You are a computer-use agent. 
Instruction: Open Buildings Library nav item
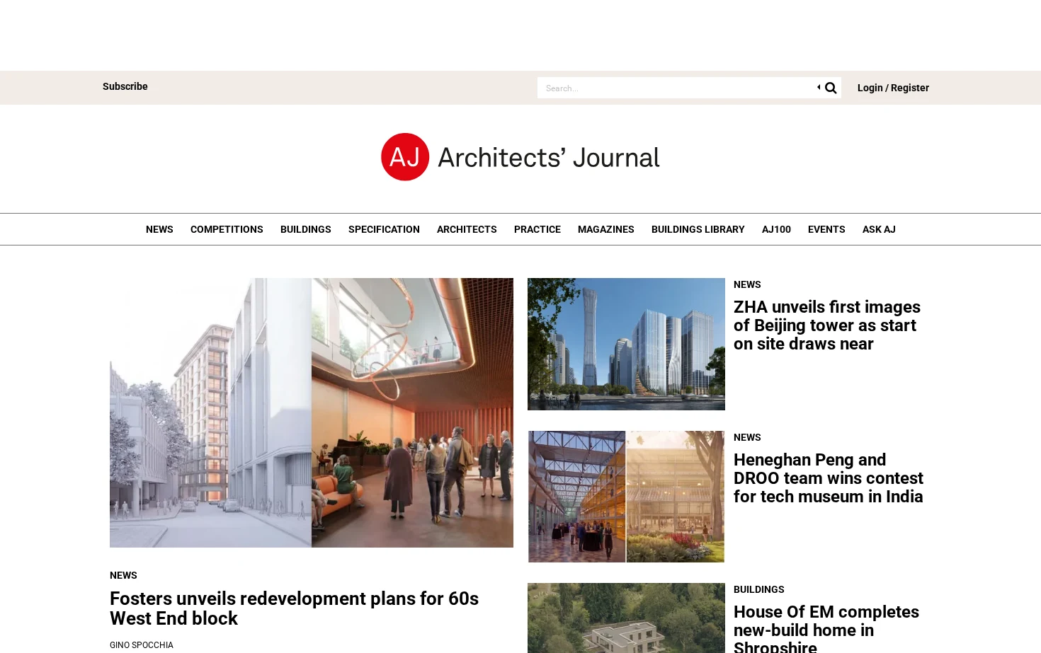[698, 229]
